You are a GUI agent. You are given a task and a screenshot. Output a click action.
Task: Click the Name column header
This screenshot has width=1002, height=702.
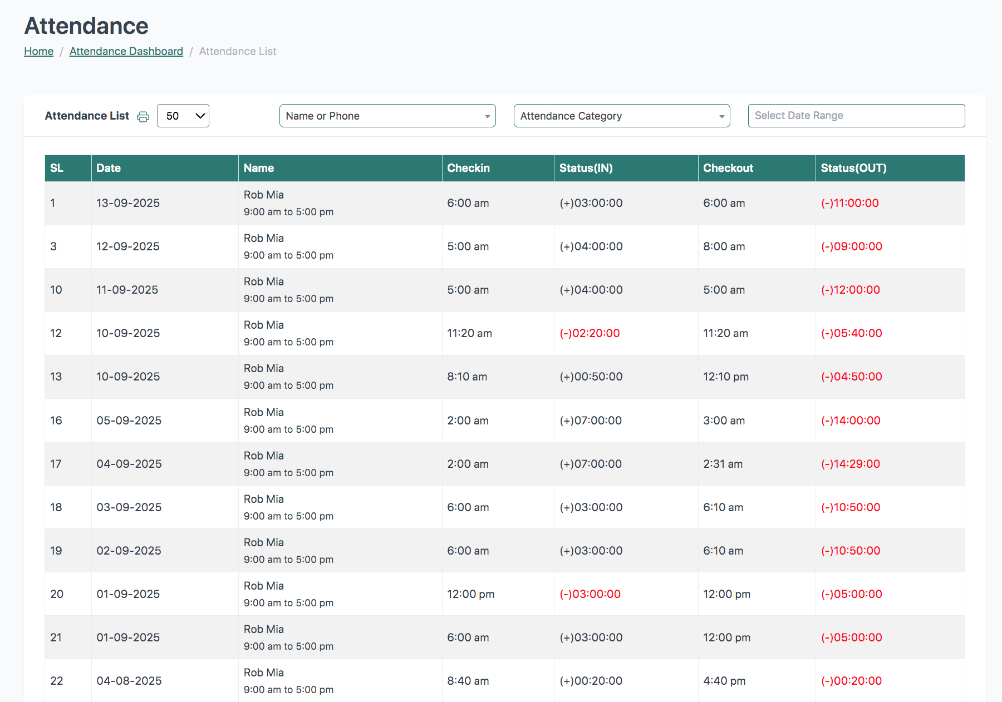(259, 168)
